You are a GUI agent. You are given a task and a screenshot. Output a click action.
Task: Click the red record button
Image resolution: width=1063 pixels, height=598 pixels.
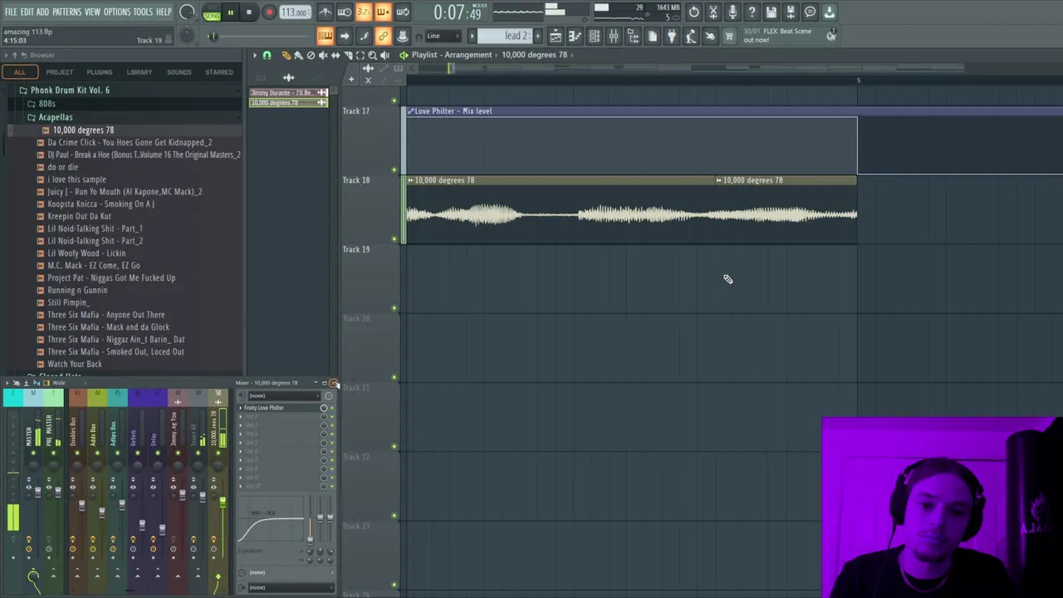pyautogui.click(x=269, y=12)
